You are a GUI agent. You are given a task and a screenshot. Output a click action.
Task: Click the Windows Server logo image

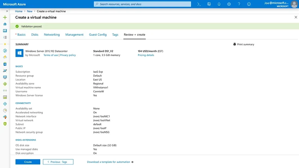[20, 53]
